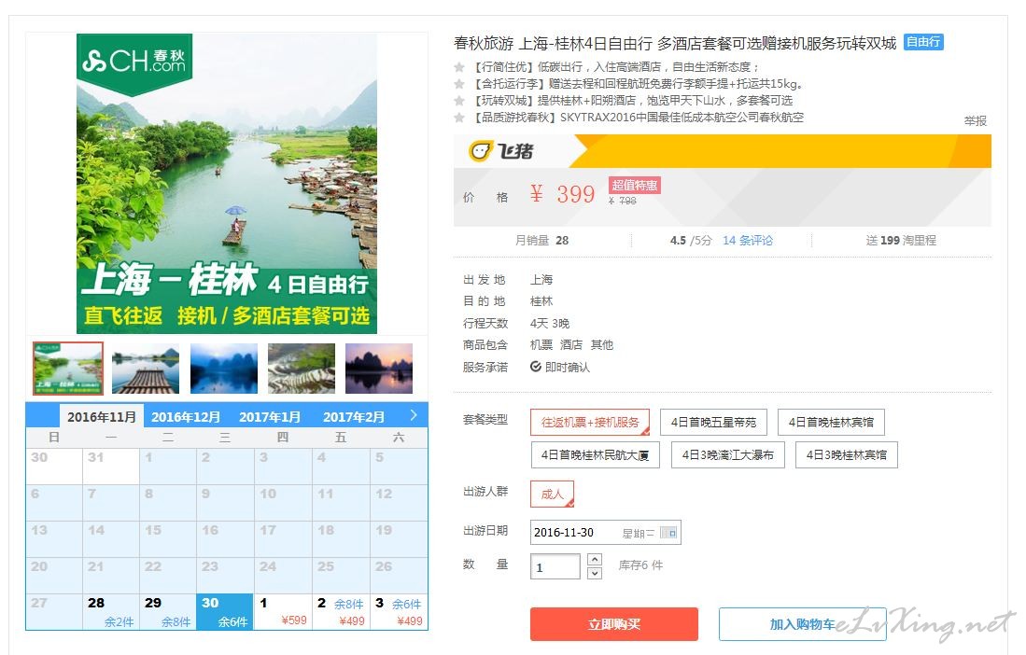Switch calendar to 2016年12月 tab

(x=185, y=416)
